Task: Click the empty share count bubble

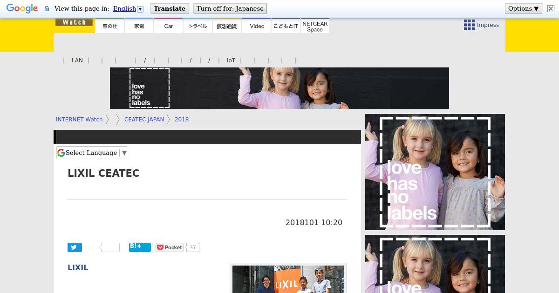Action: tap(110, 247)
